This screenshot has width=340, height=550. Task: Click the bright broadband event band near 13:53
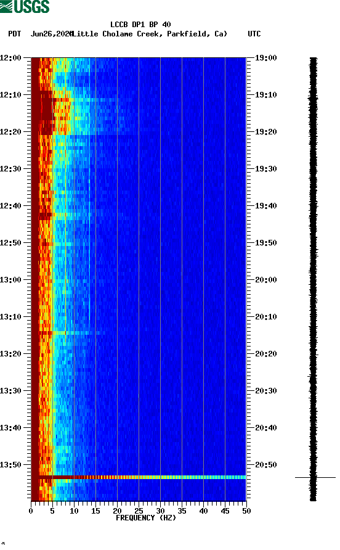point(139,477)
